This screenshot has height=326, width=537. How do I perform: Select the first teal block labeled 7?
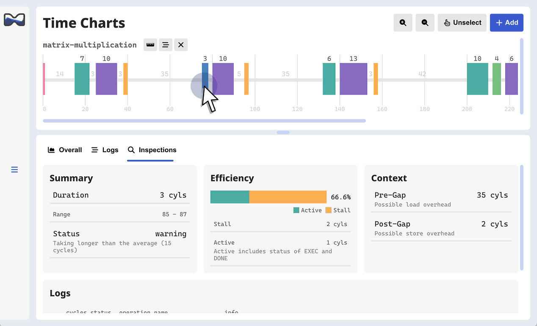(82, 79)
